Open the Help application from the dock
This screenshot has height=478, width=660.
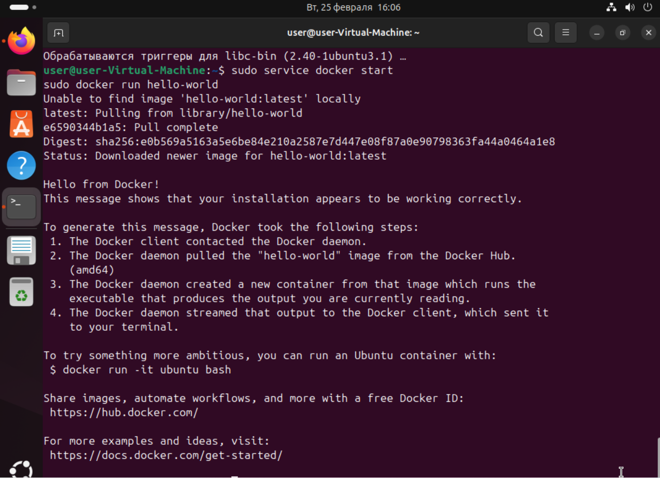coord(21,165)
